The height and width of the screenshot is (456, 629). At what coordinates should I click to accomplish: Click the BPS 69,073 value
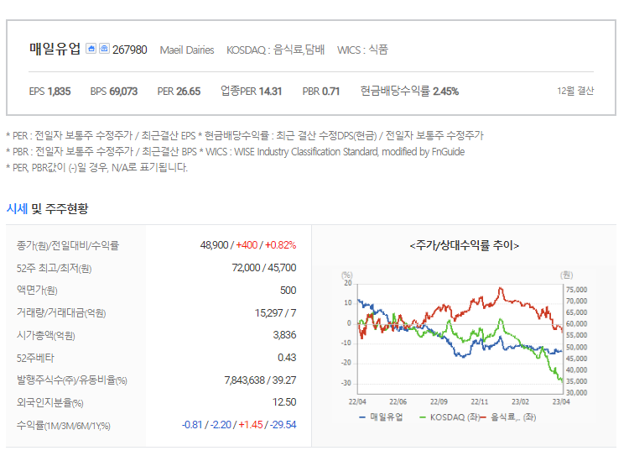(114, 92)
